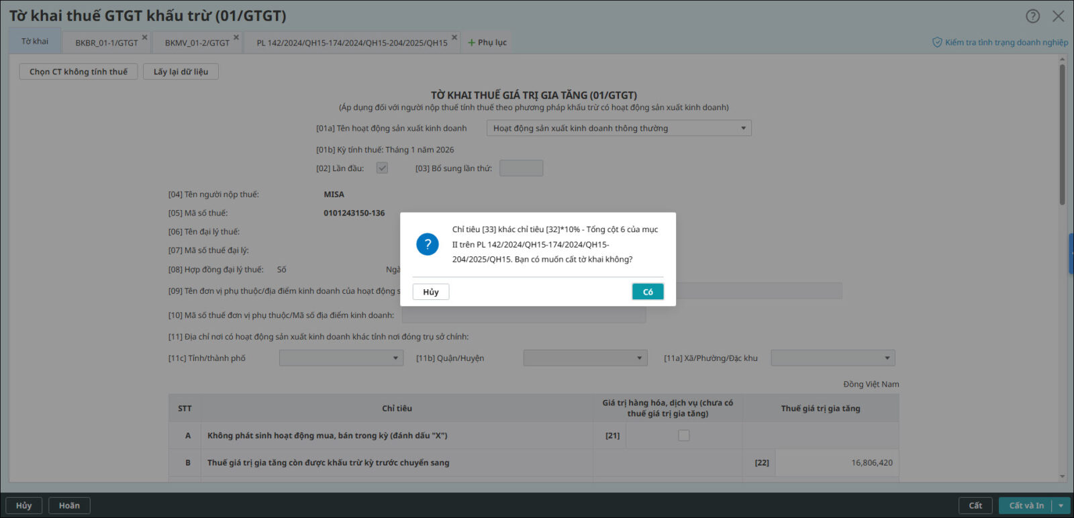Viewport: 1074px width, 518px height.
Task: Click Chọn CT không tính thuế button
Action: 79,72
